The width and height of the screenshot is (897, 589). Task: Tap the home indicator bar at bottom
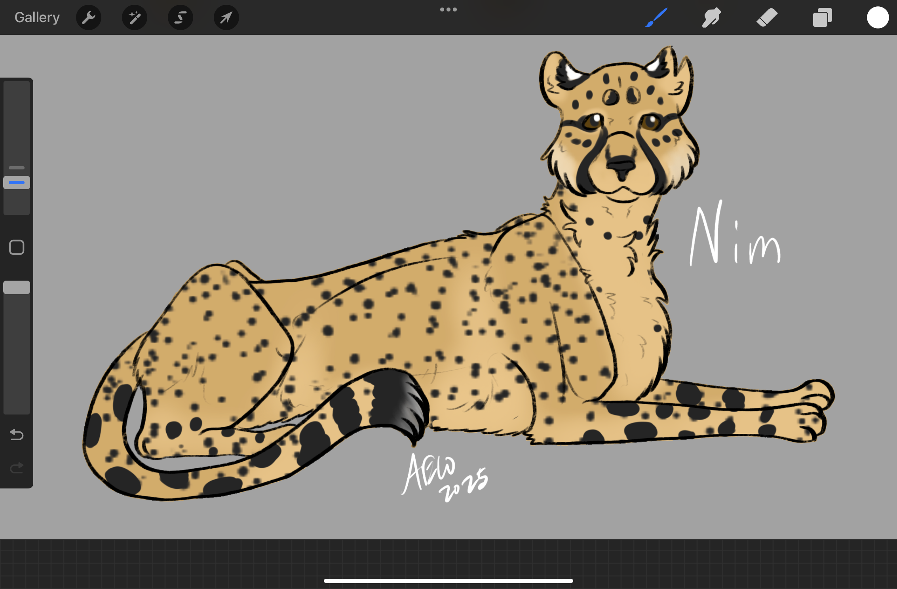coord(448,581)
